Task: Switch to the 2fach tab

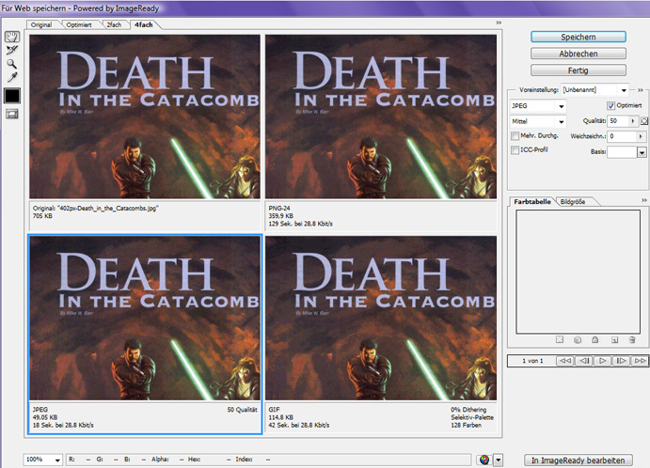Action: click(114, 24)
